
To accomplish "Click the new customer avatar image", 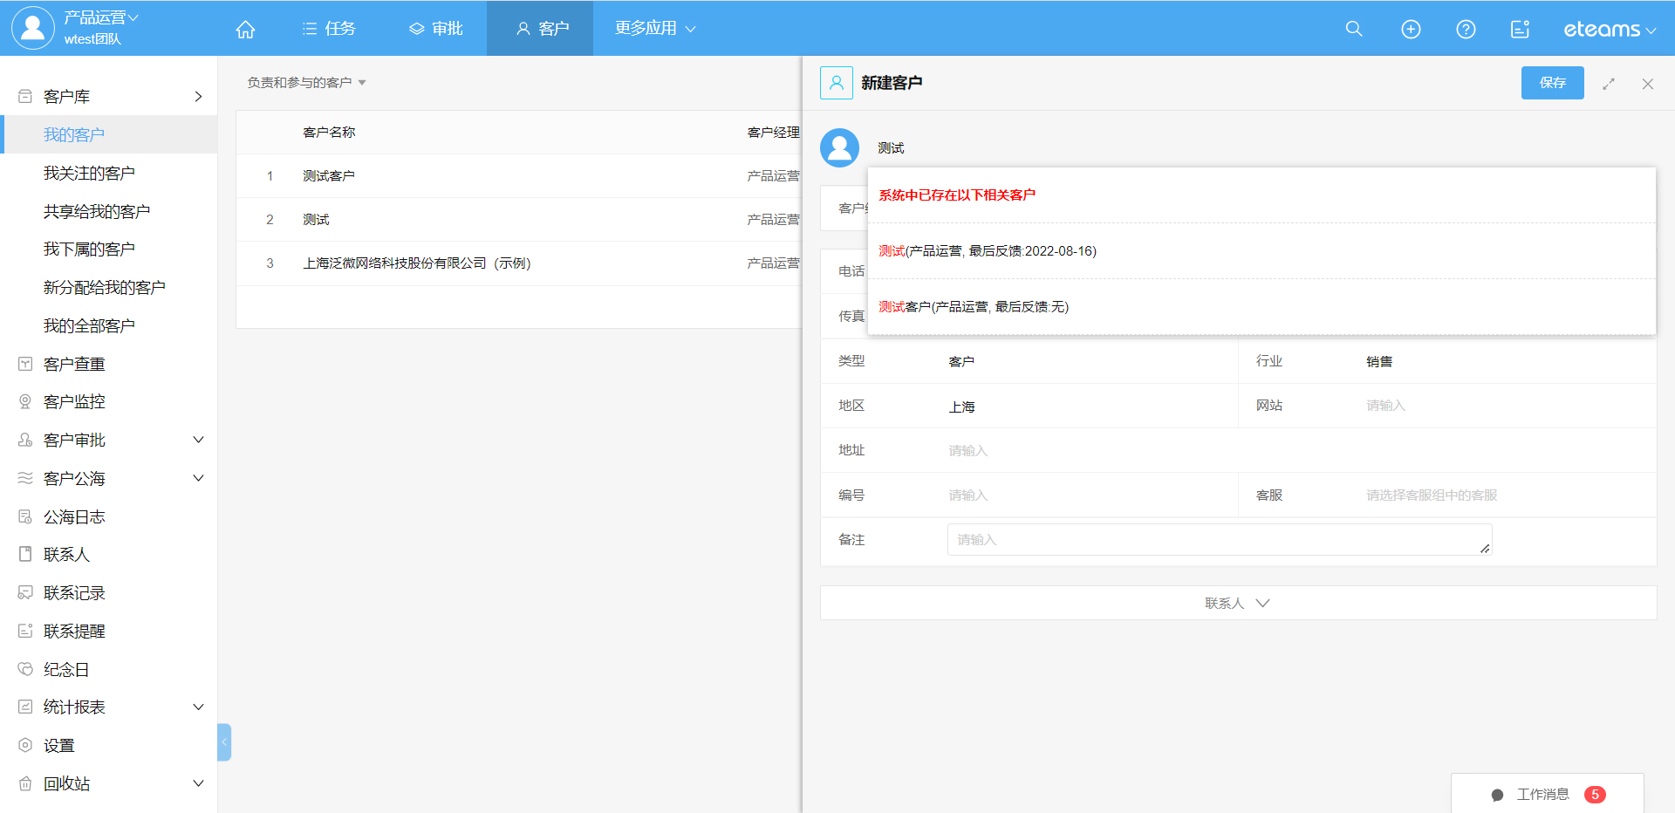I will coord(839,147).
